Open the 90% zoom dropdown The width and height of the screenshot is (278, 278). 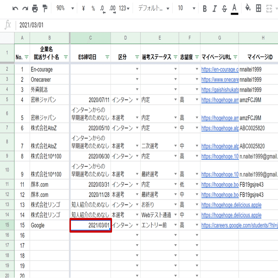click(65, 8)
